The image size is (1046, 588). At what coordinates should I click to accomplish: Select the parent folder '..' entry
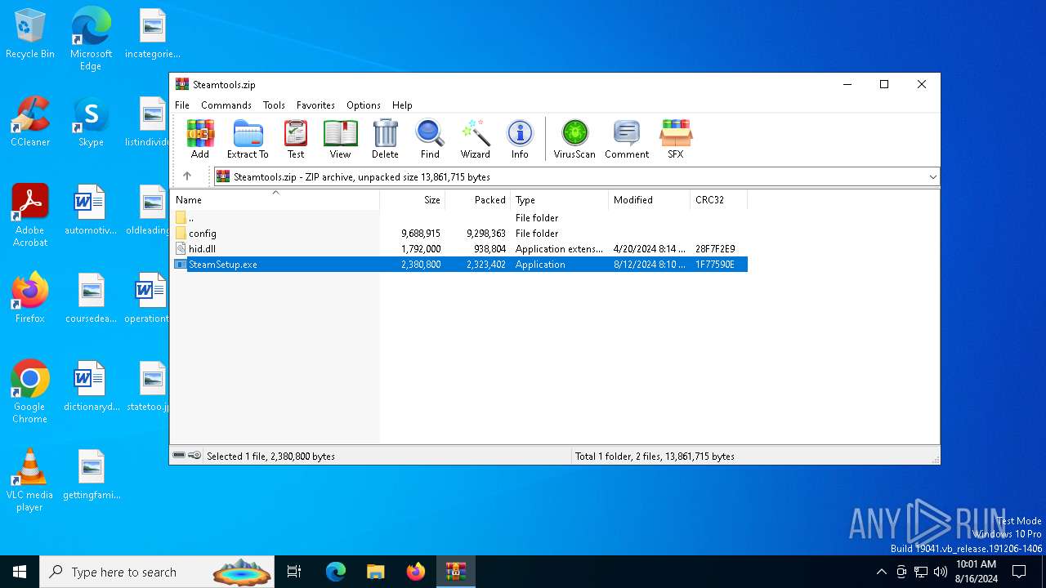[460, 218]
